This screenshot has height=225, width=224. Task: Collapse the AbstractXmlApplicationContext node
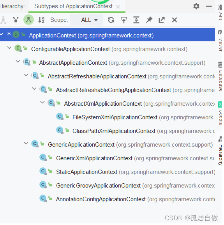tap(42, 102)
